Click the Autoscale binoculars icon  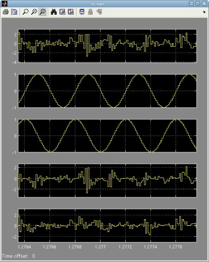(54, 12)
